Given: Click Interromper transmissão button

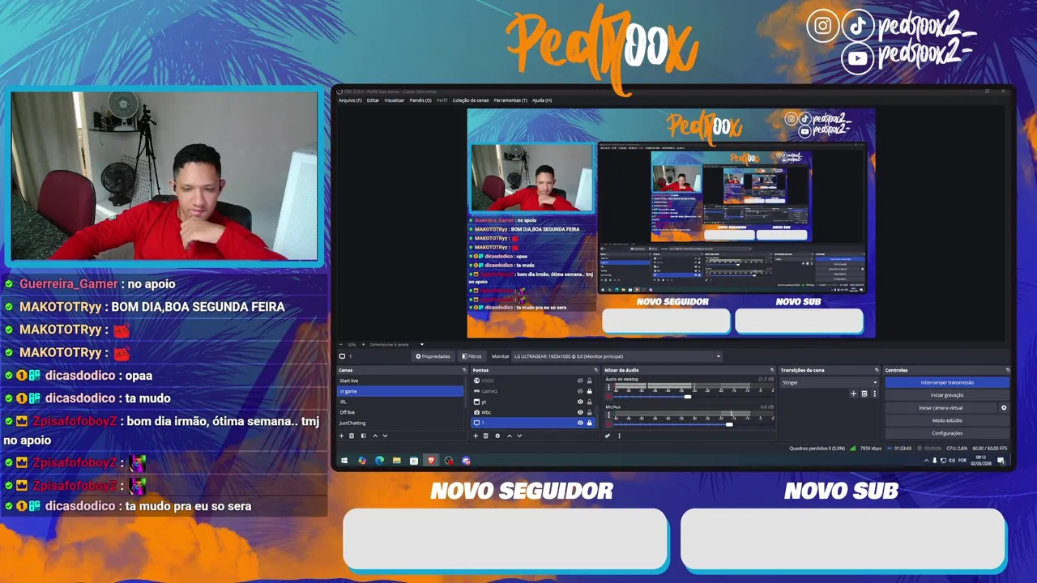Looking at the screenshot, I should coord(947,382).
